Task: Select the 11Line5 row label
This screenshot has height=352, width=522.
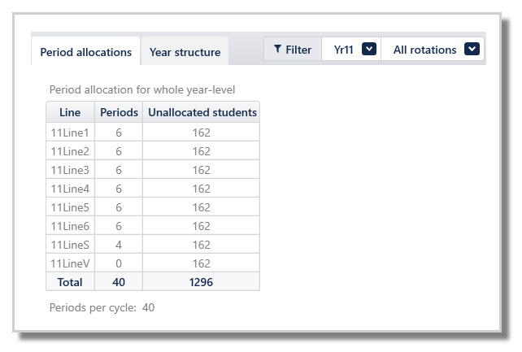Action: 70,207
